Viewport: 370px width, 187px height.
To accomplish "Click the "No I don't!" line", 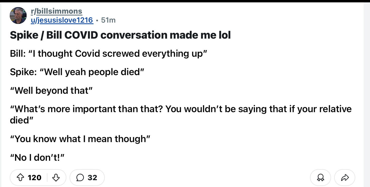I will pyautogui.click(x=37, y=157).
